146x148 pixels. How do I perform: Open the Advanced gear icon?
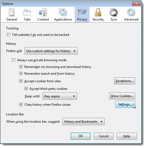[131, 12]
